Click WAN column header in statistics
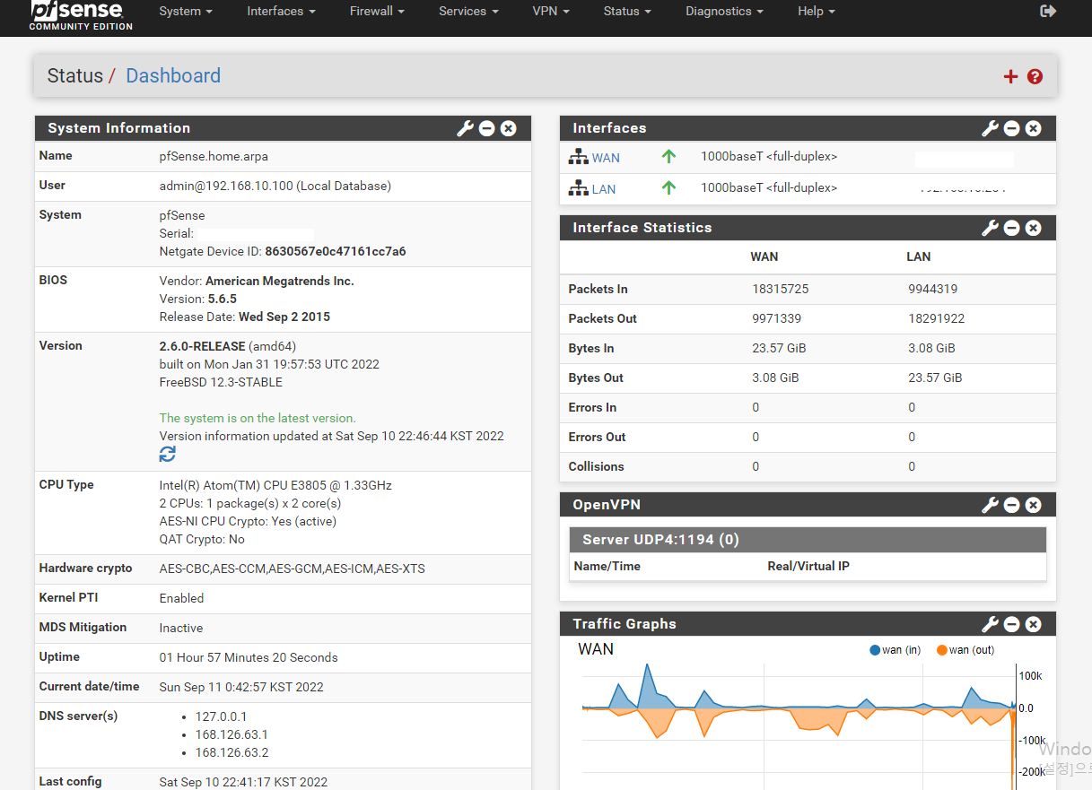This screenshot has height=790, width=1092. pyautogui.click(x=764, y=256)
